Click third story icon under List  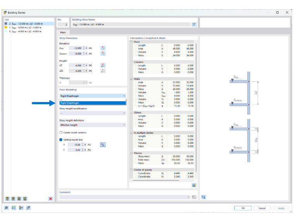point(19,199)
